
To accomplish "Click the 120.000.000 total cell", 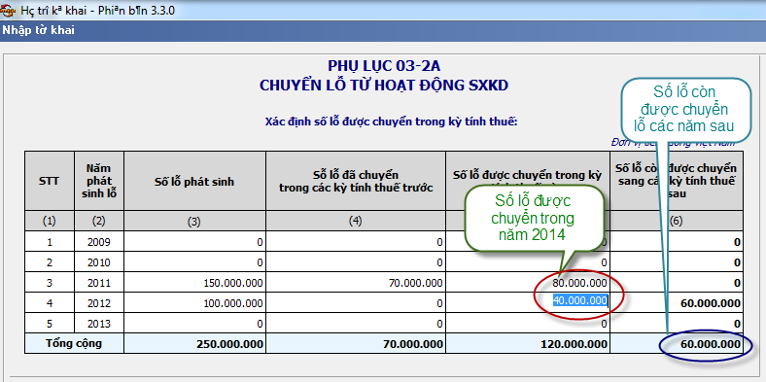I will (528, 343).
